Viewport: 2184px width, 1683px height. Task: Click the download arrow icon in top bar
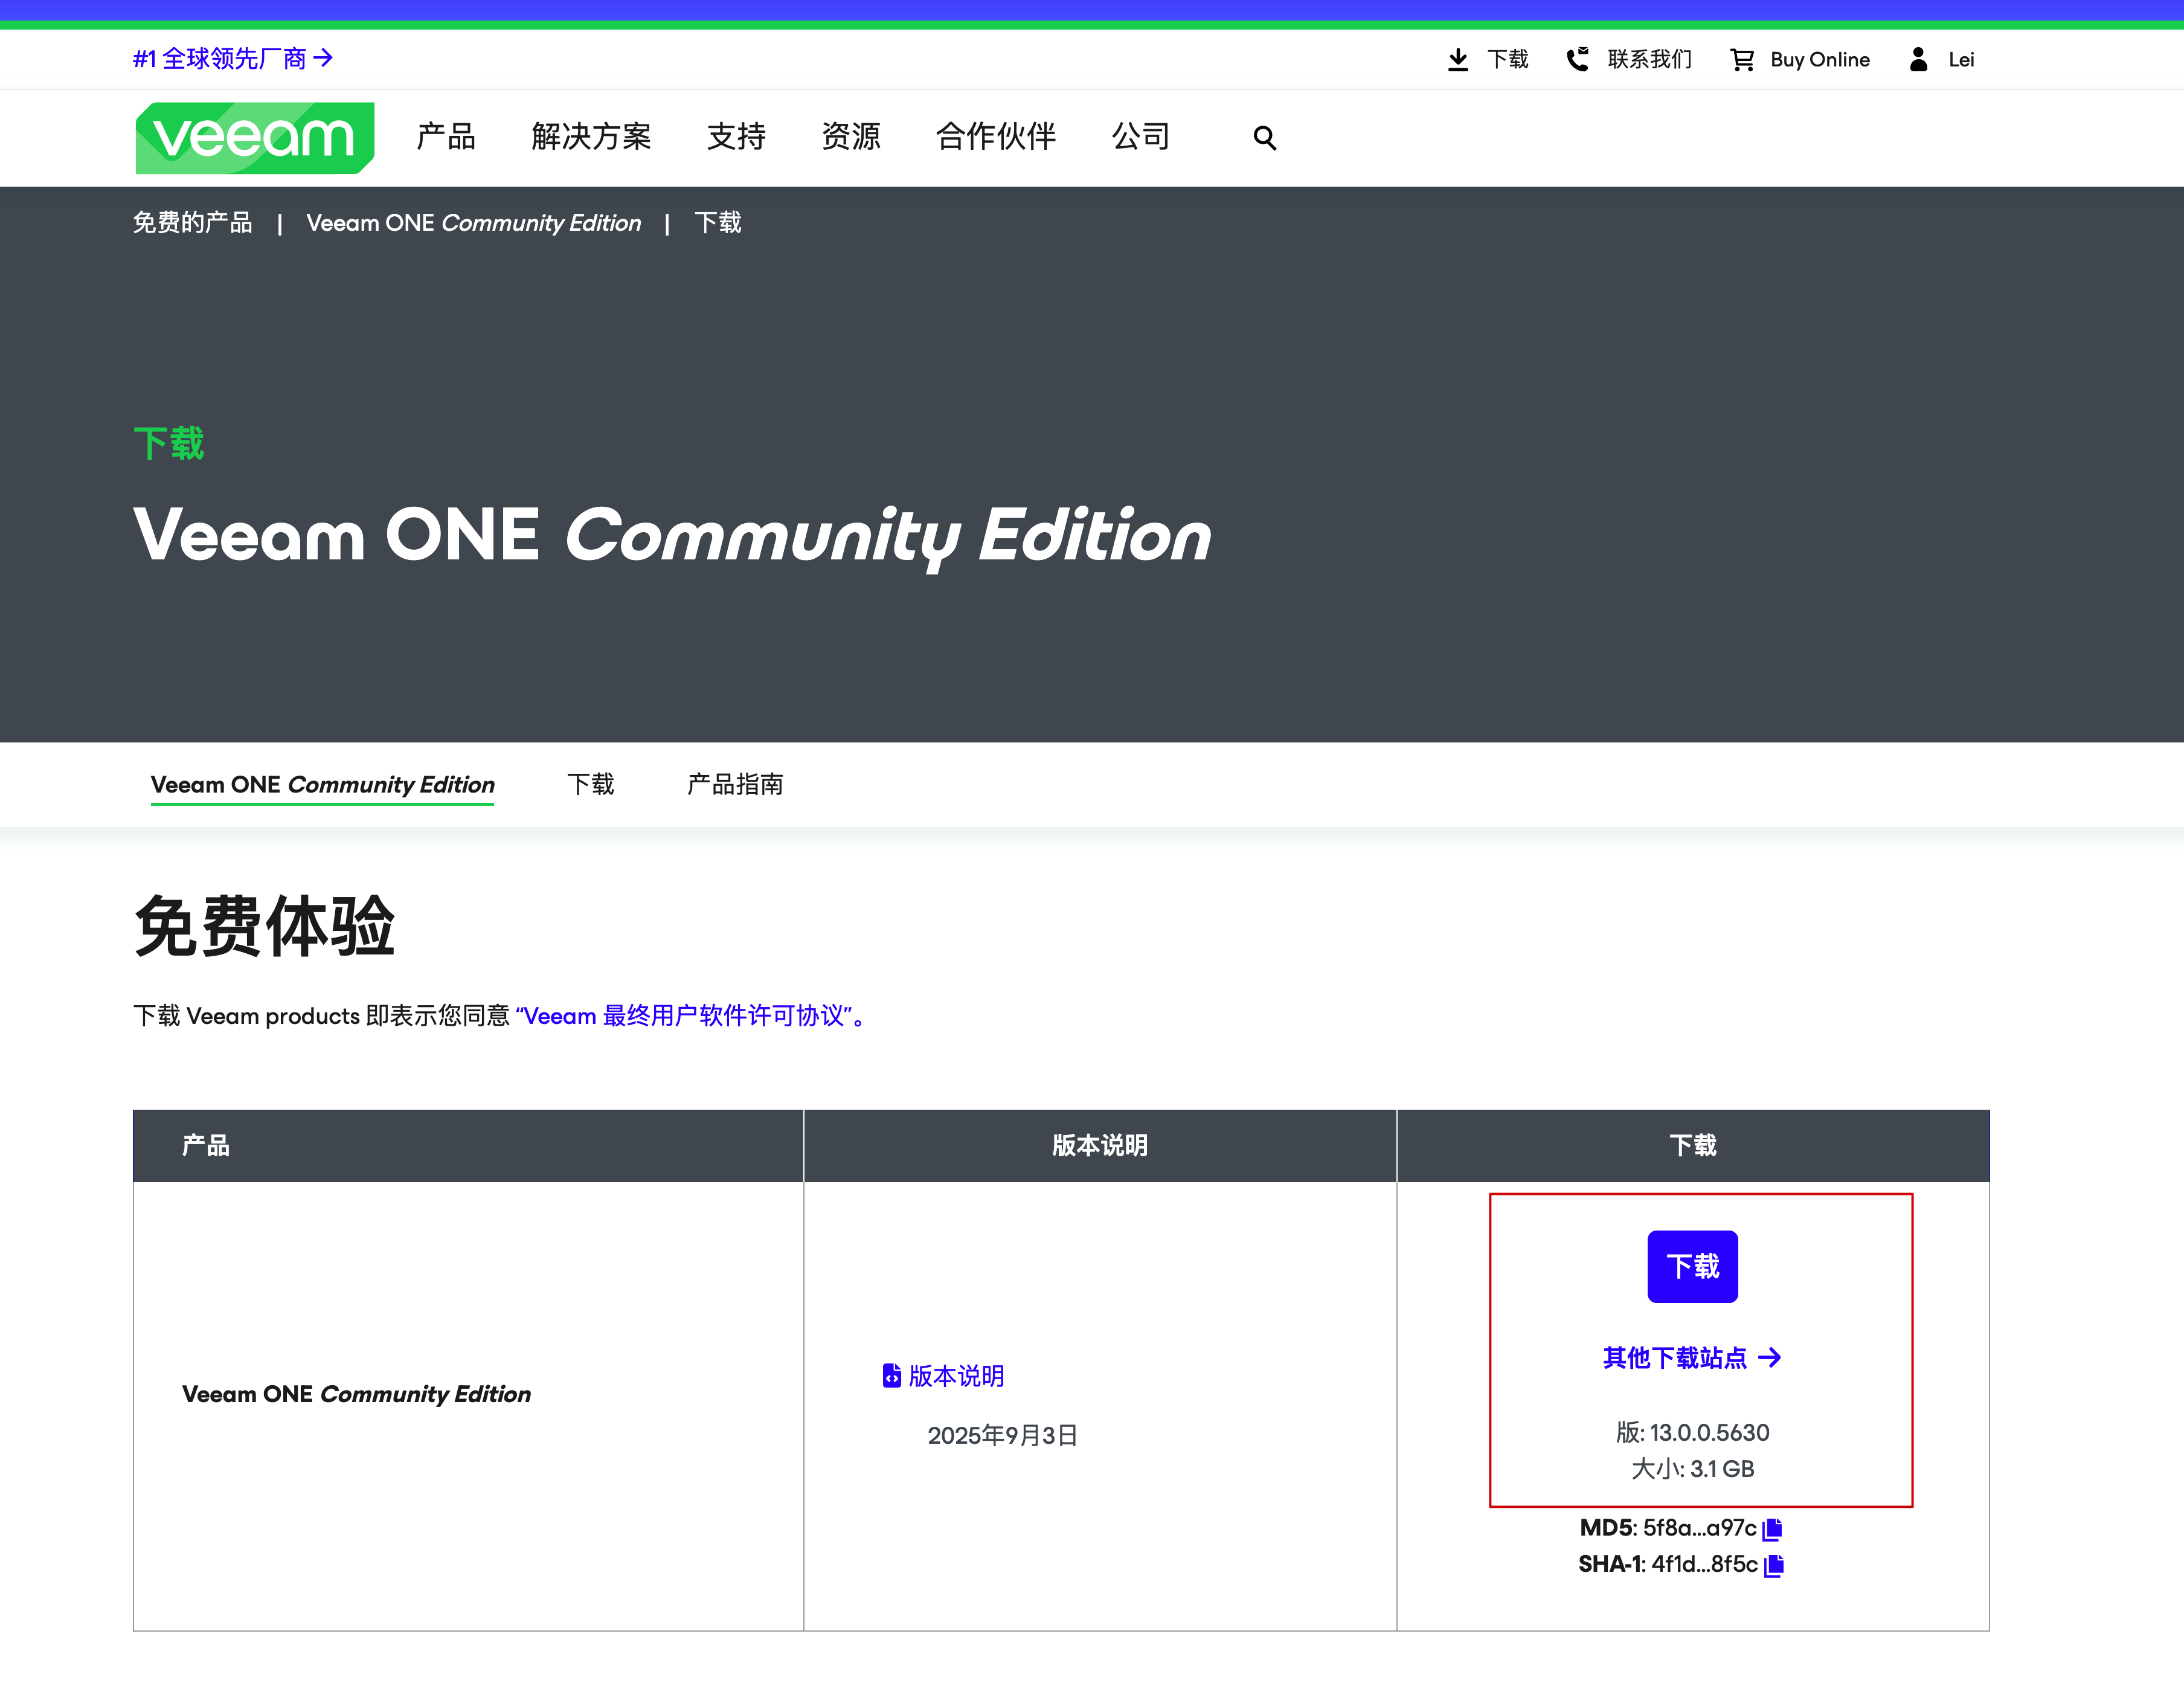(x=1458, y=60)
